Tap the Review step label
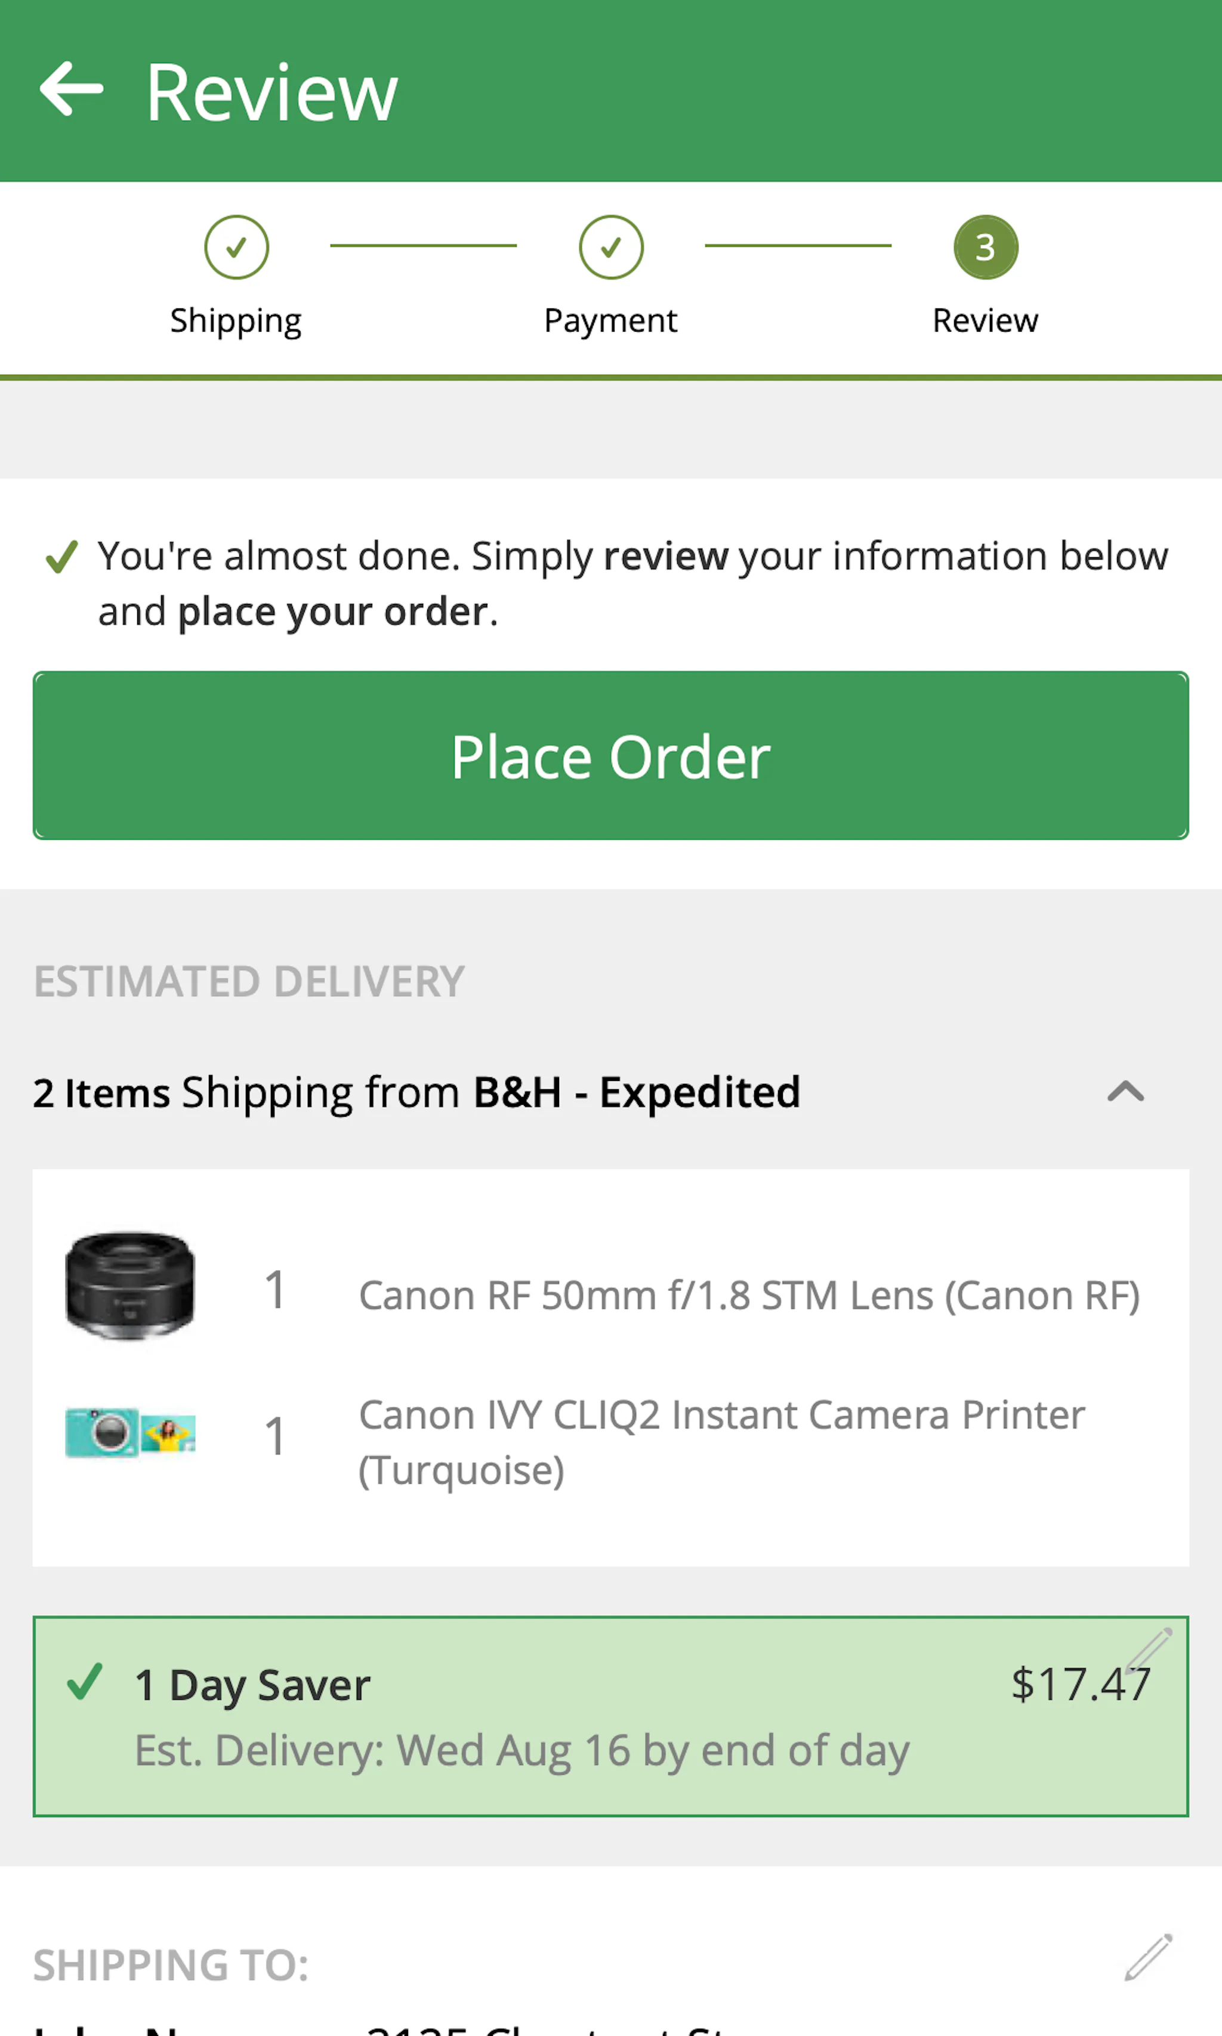 coord(986,320)
